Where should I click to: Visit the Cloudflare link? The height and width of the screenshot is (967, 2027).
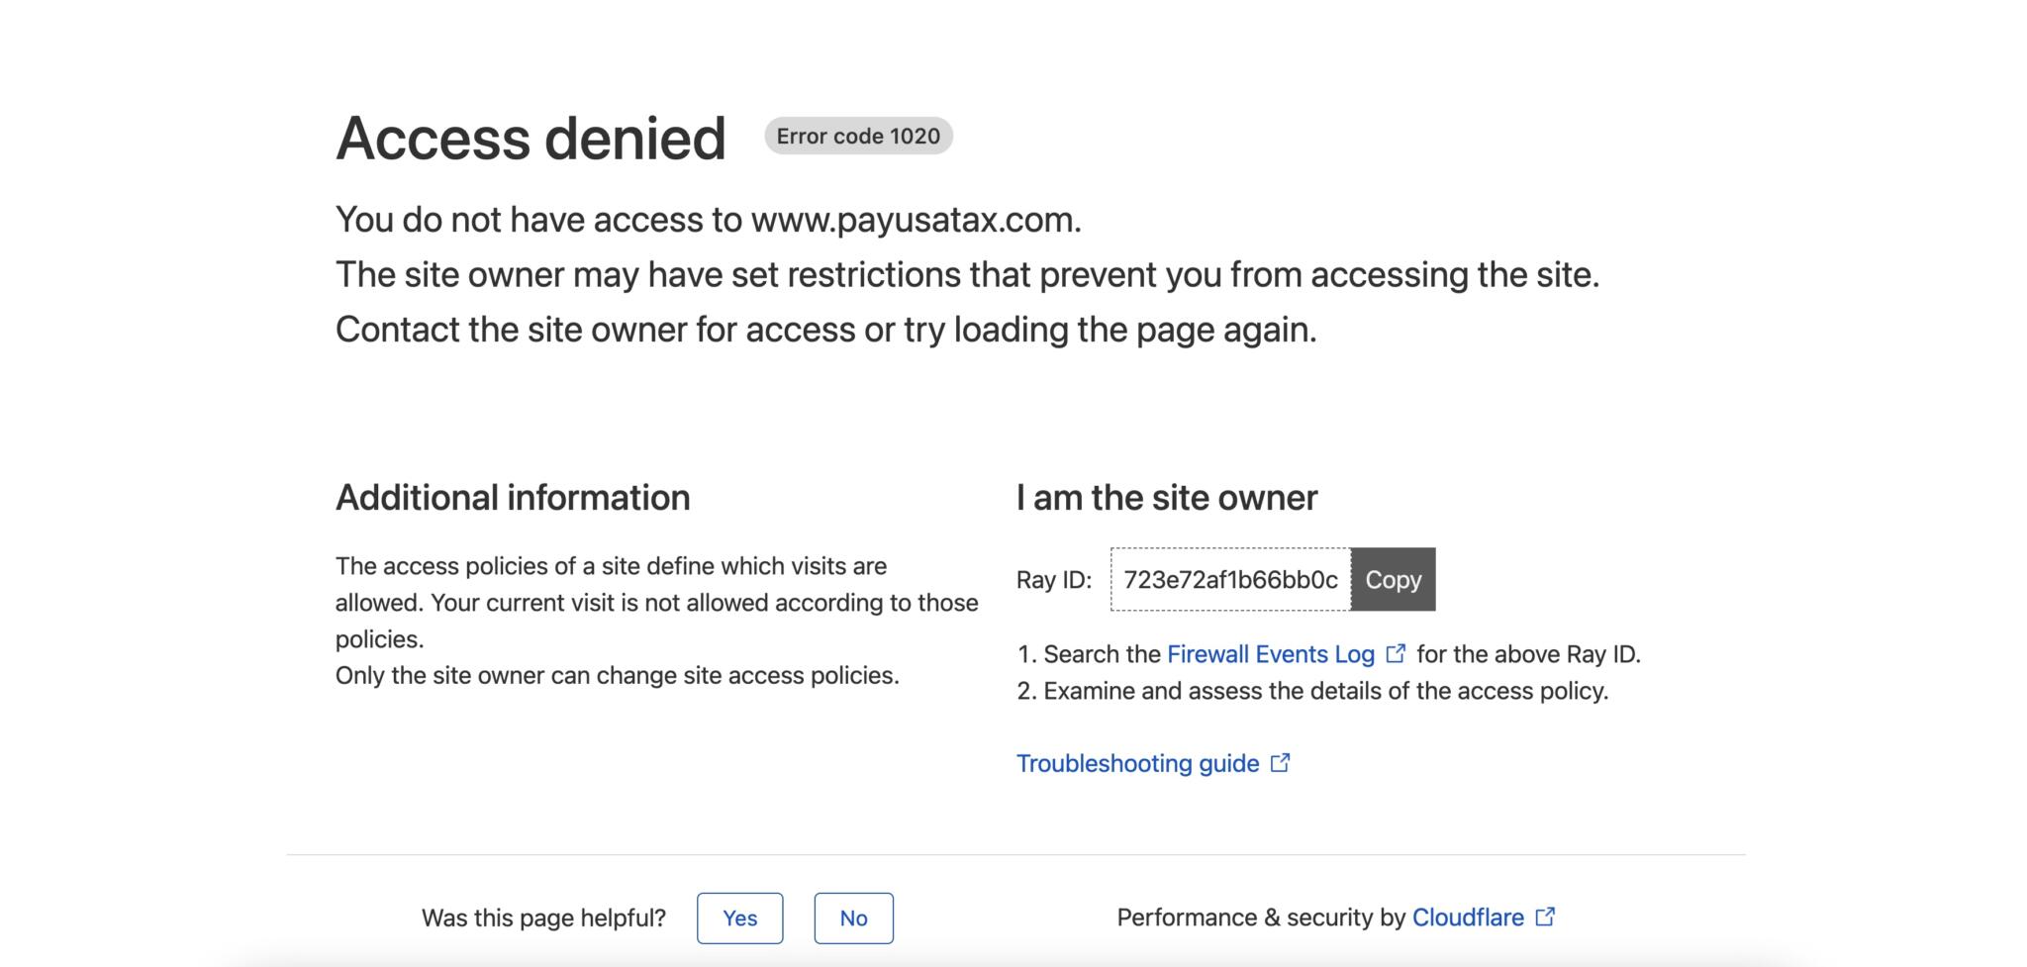pos(1467,918)
